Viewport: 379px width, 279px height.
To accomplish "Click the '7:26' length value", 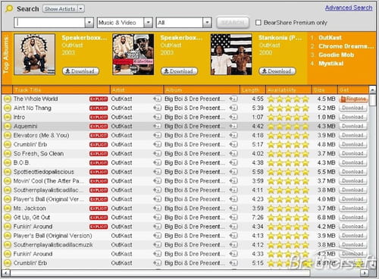I will coord(258,218).
